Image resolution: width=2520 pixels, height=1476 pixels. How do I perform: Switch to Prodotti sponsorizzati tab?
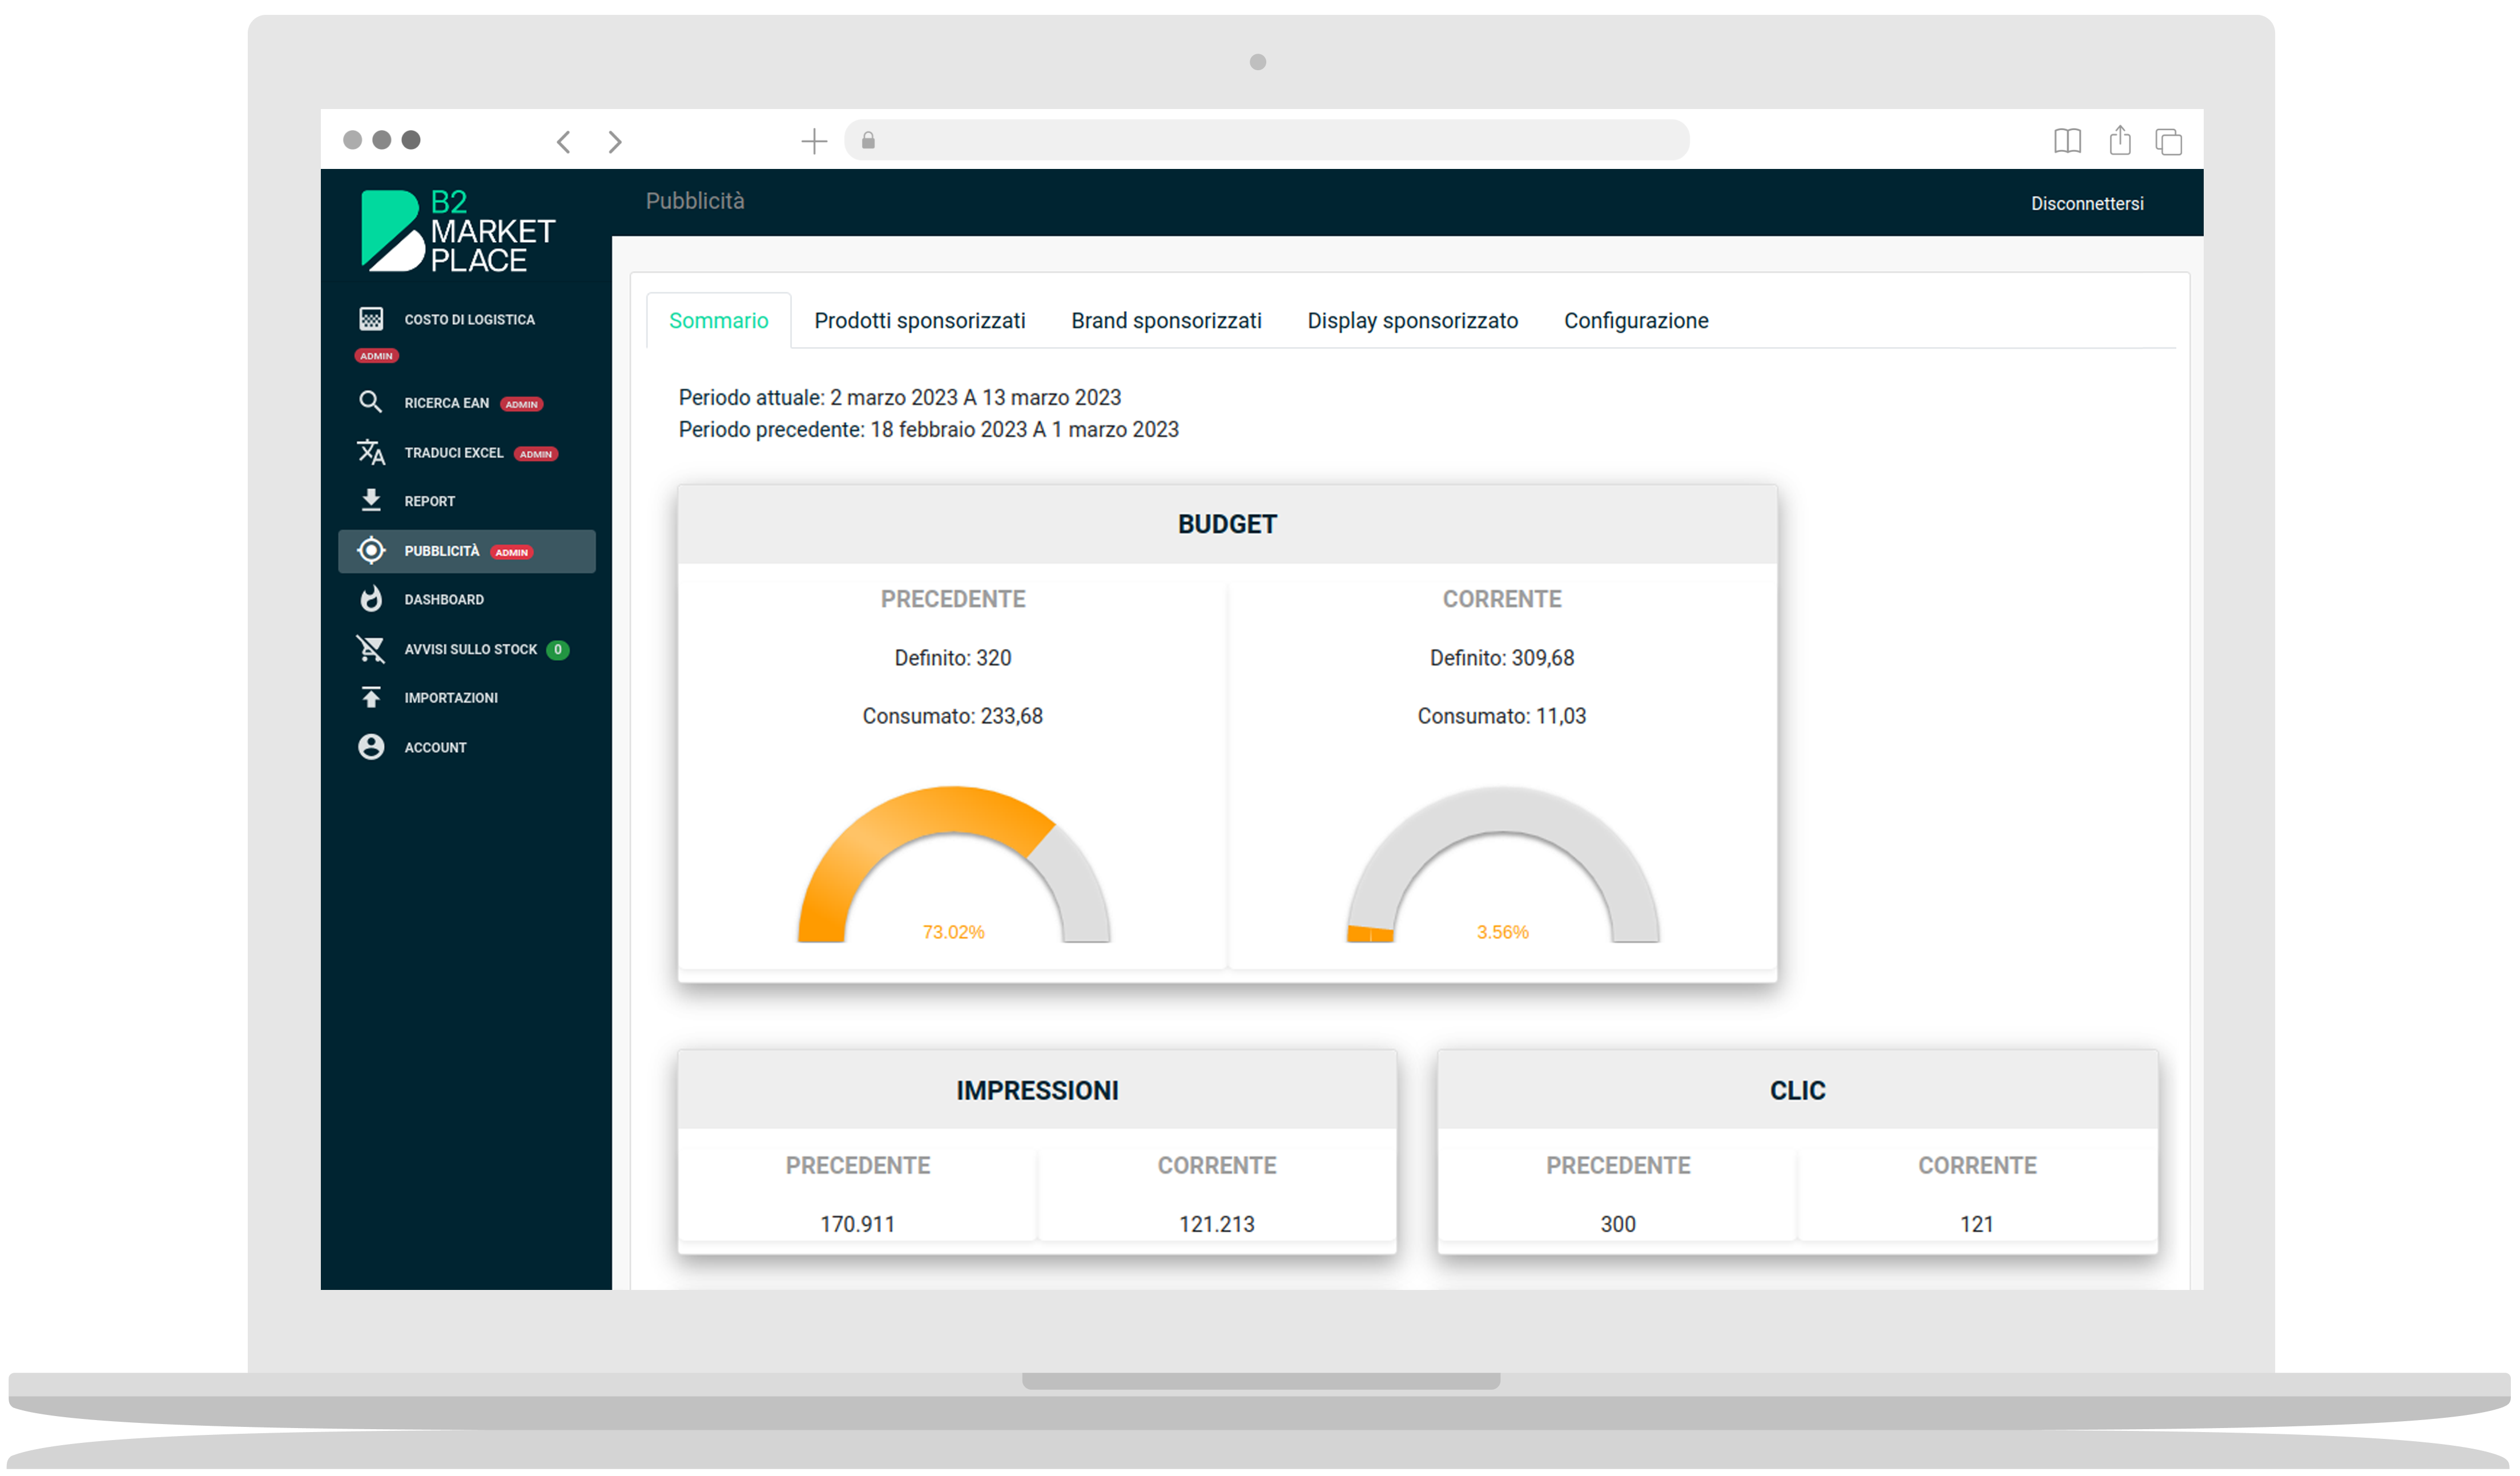pos(919,321)
